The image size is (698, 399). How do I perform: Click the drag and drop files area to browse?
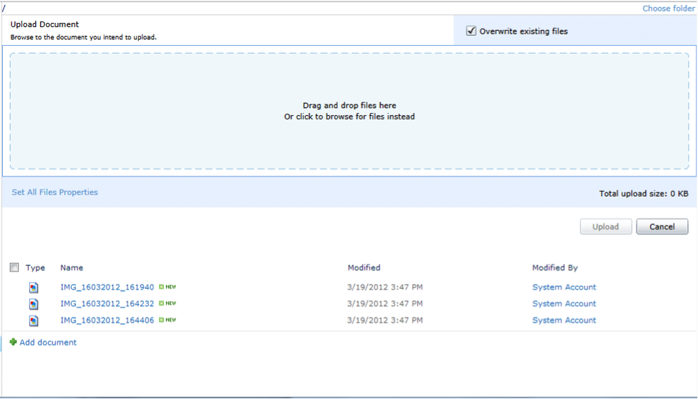349,112
